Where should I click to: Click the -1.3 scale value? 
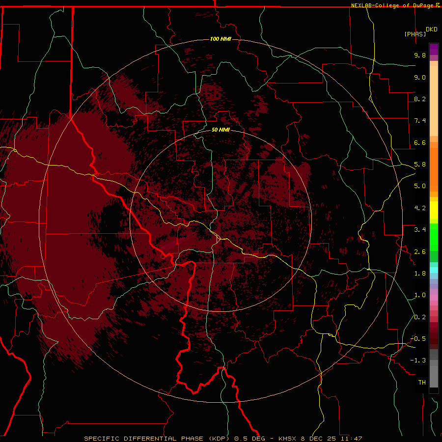pos(418,360)
